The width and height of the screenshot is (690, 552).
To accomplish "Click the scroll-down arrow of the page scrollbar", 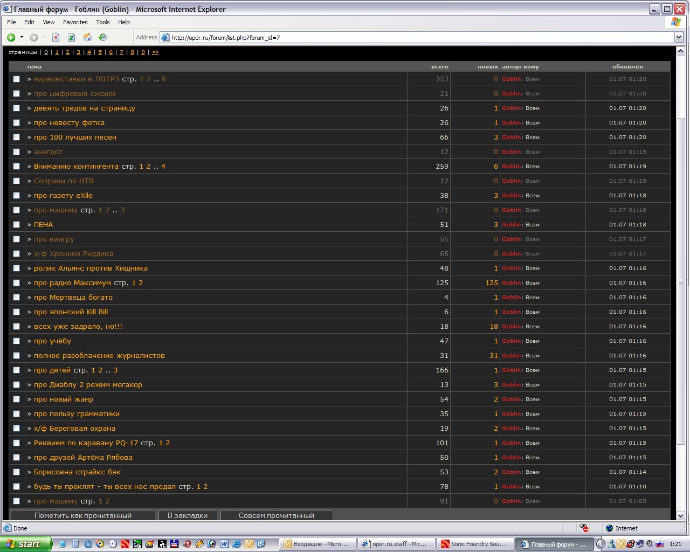I will pyautogui.click(x=680, y=515).
